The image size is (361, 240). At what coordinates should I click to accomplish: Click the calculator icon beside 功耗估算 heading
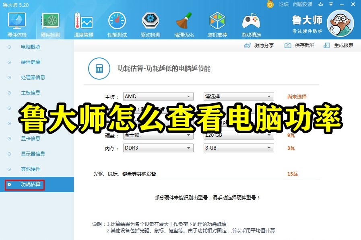[99, 68]
